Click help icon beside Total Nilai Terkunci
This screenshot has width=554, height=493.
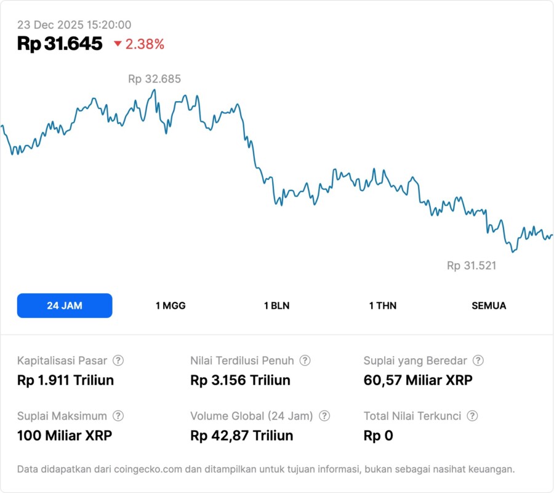[x=472, y=416]
